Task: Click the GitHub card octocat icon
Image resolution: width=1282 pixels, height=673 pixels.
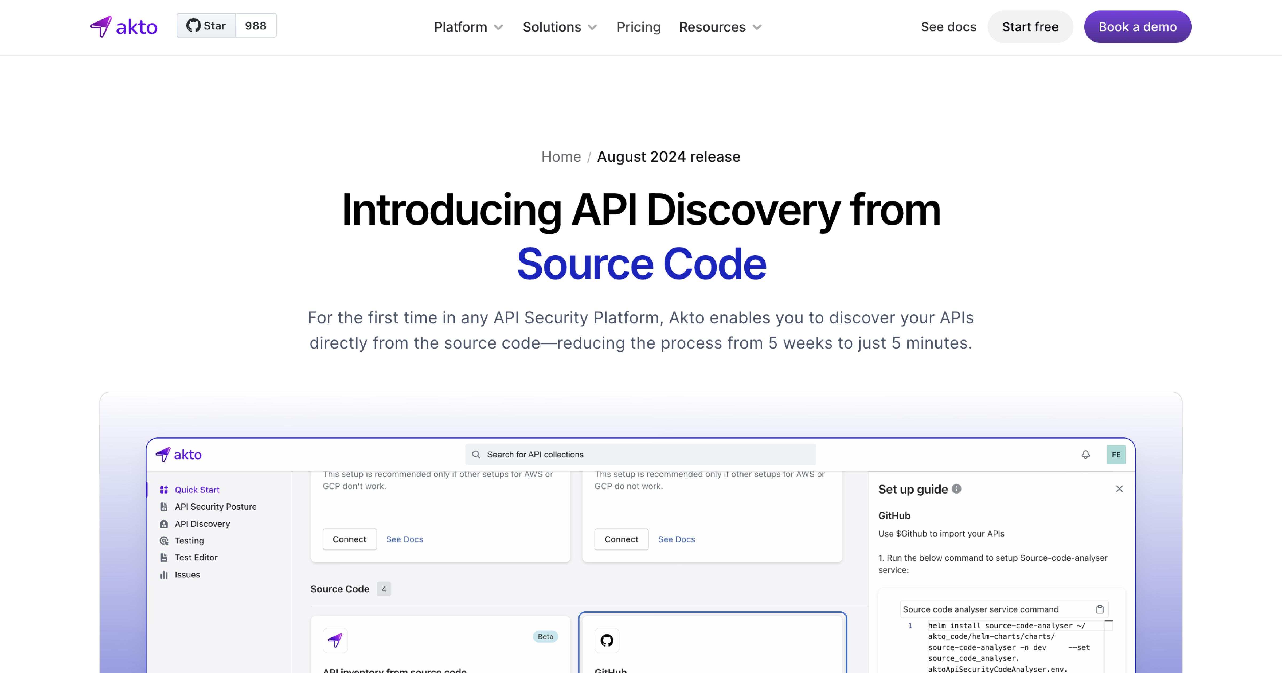Action: 607,640
